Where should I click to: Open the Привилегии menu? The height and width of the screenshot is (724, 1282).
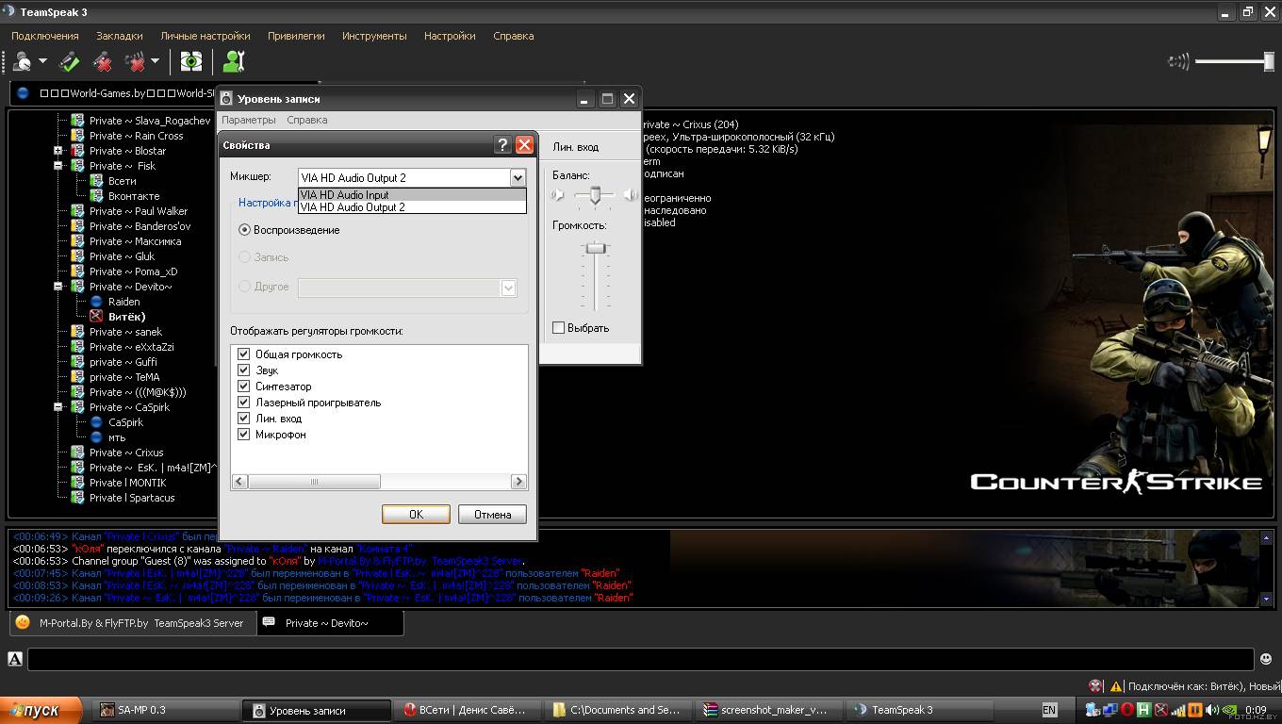(296, 36)
